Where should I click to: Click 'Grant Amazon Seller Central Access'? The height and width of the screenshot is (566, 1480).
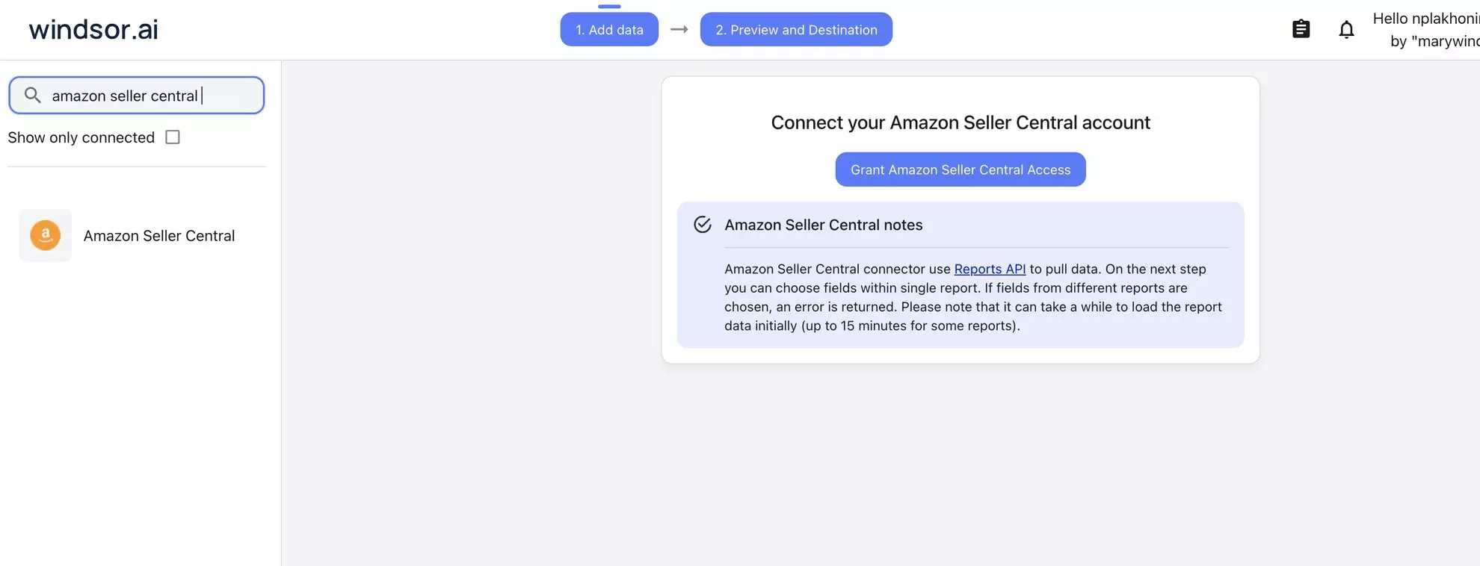(x=960, y=170)
